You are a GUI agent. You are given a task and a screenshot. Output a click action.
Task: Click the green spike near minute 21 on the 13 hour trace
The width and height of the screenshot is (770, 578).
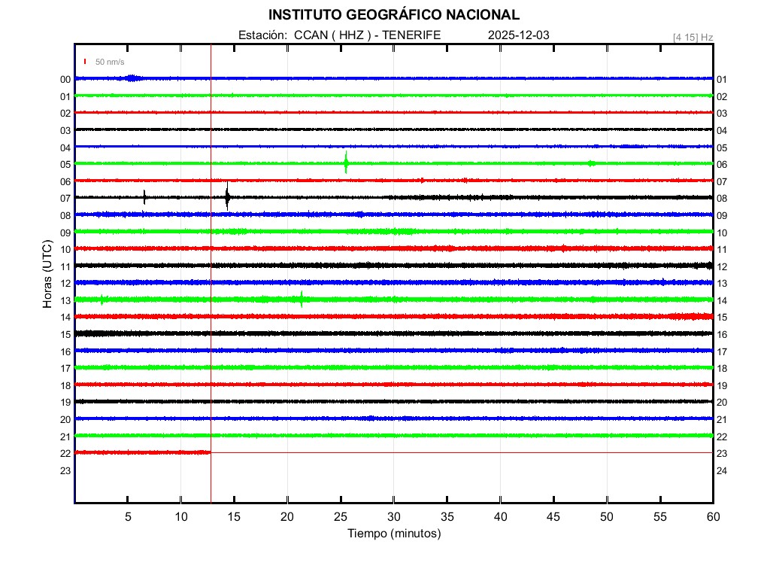pyautogui.click(x=302, y=300)
